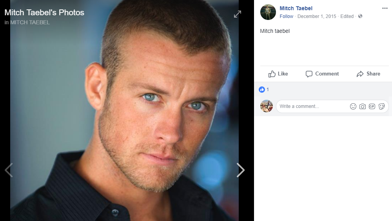Open the sticker picker in the comment box

pyautogui.click(x=381, y=106)
